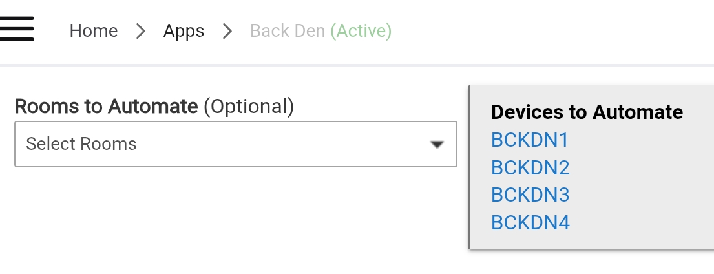Click the chevron after Home breadcrumb
Viewport: 714px width, 274px height.
[141, 31]
